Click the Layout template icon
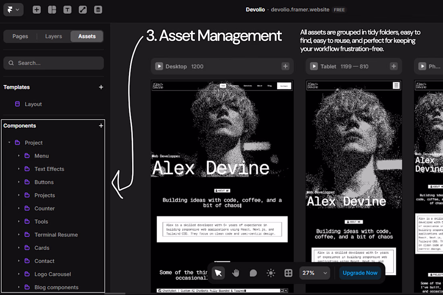The height and width of the screenshot is (295, 443). coord(17,104)
